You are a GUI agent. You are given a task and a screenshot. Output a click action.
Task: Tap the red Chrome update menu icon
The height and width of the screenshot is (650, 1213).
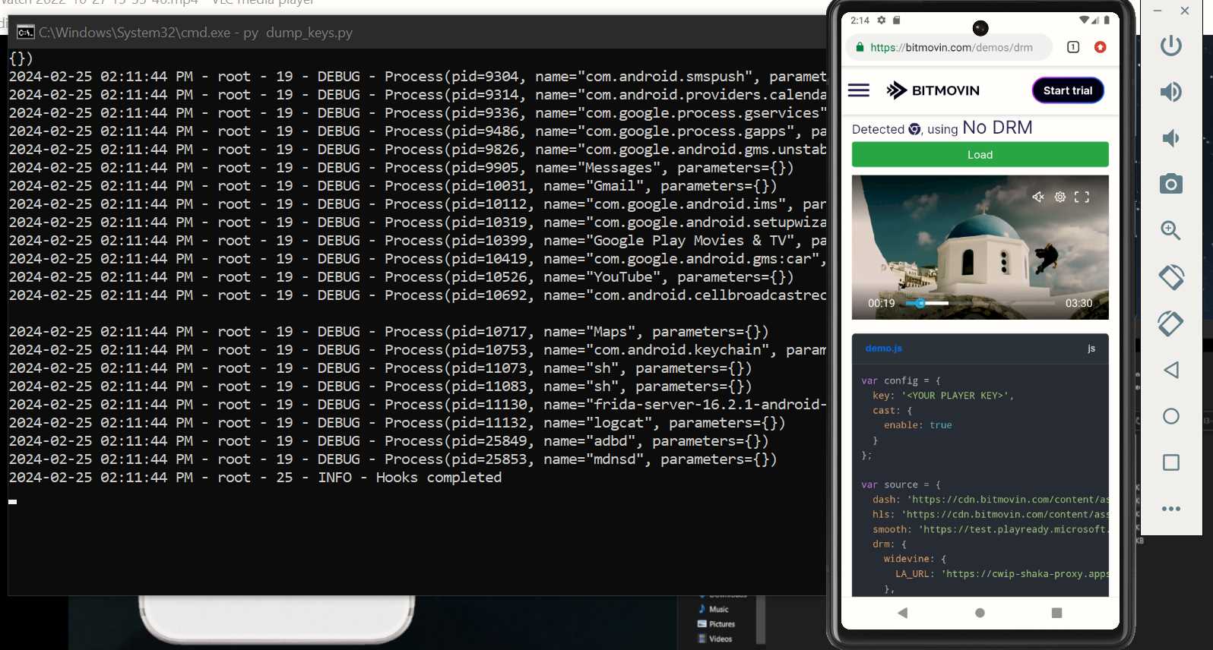click(1100, 47)
